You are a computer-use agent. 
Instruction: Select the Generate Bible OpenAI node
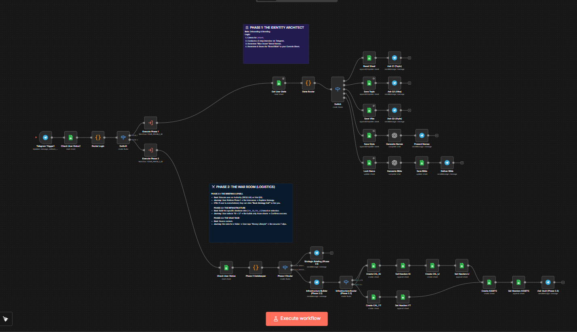[x=394, y=163]
